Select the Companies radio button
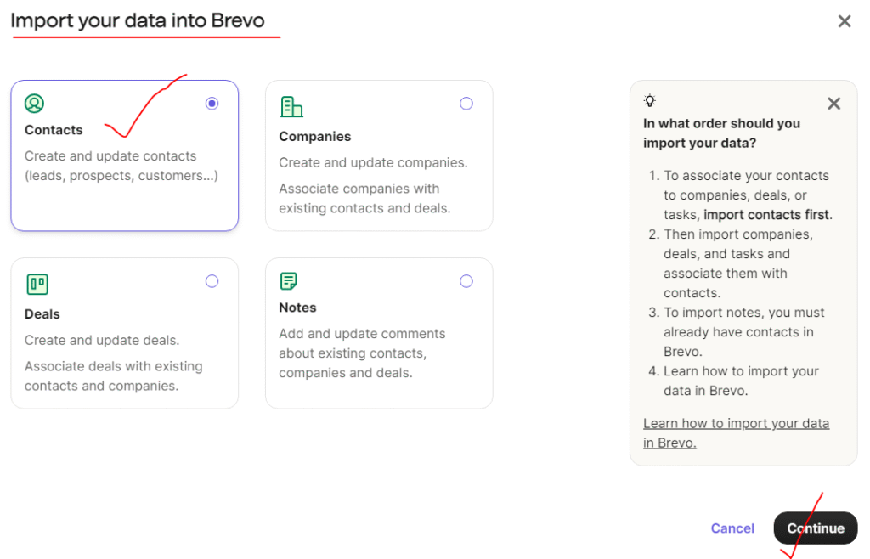This screenshot has height=559, width=870. pos(466,104)
